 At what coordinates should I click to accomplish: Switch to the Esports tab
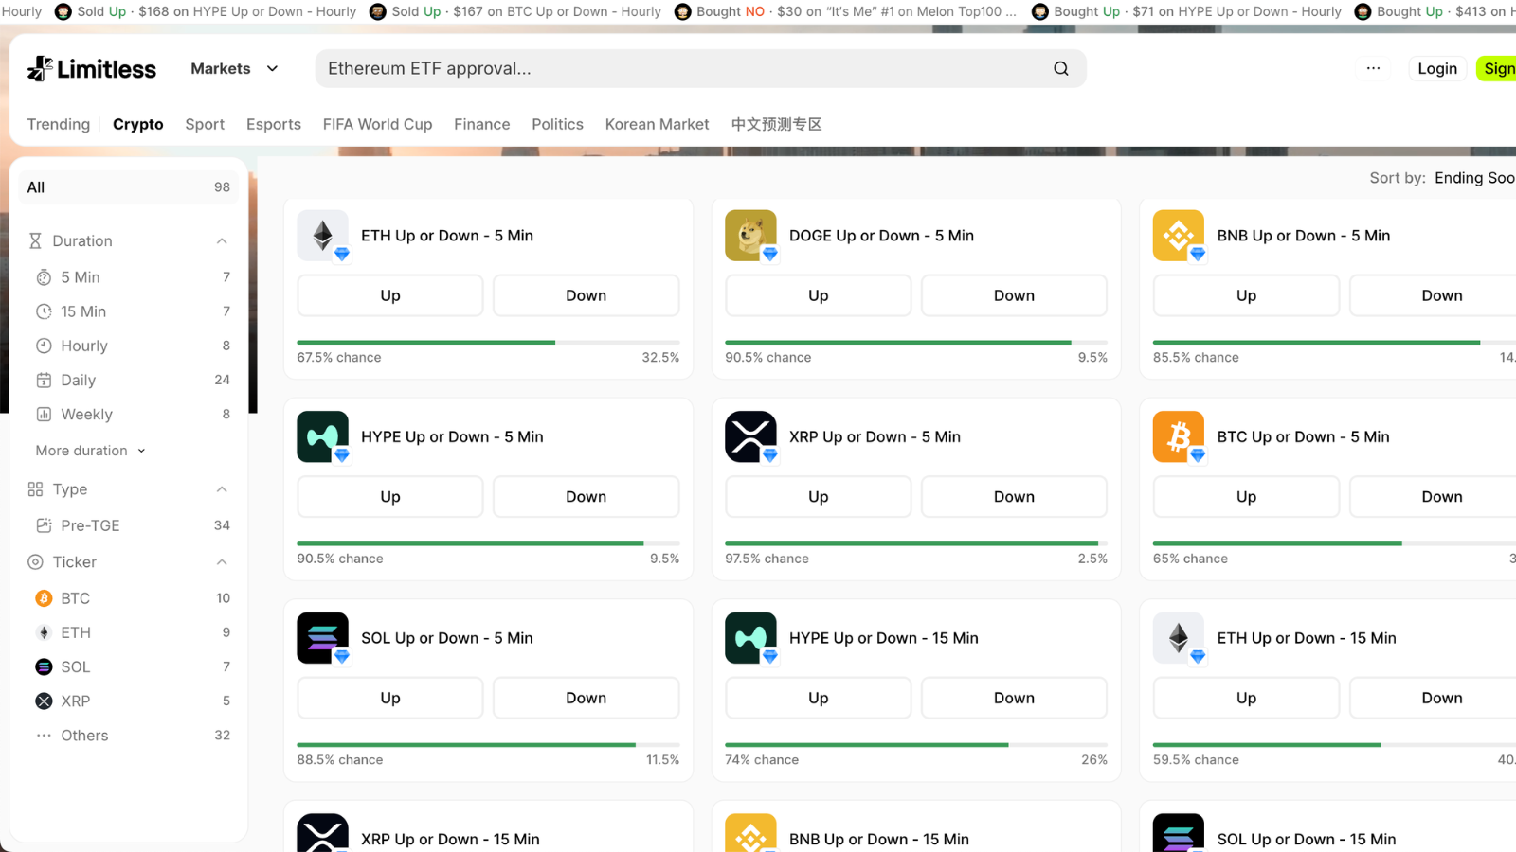[x=274, y=124]
